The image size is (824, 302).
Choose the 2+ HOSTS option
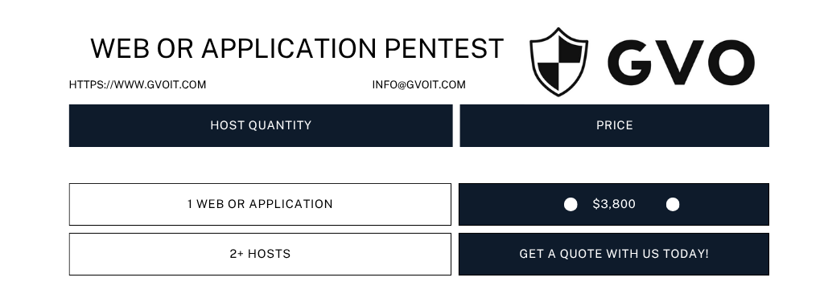pyautogui.click(x=260, y=254)
